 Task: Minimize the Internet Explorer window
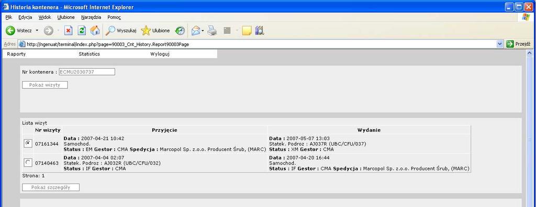click(x=510, y=7)
